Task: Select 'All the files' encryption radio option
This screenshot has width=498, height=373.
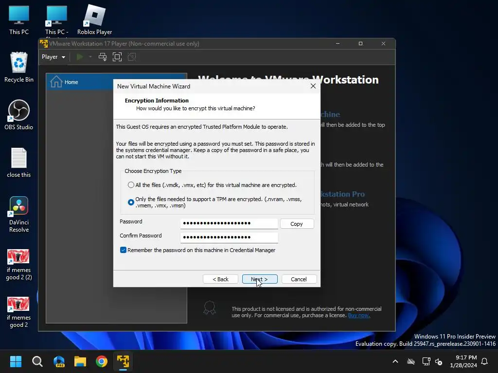Action: tap(131, 185)
